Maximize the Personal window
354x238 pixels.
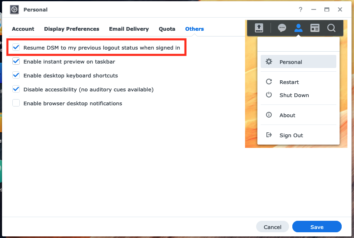pos(327,9)
